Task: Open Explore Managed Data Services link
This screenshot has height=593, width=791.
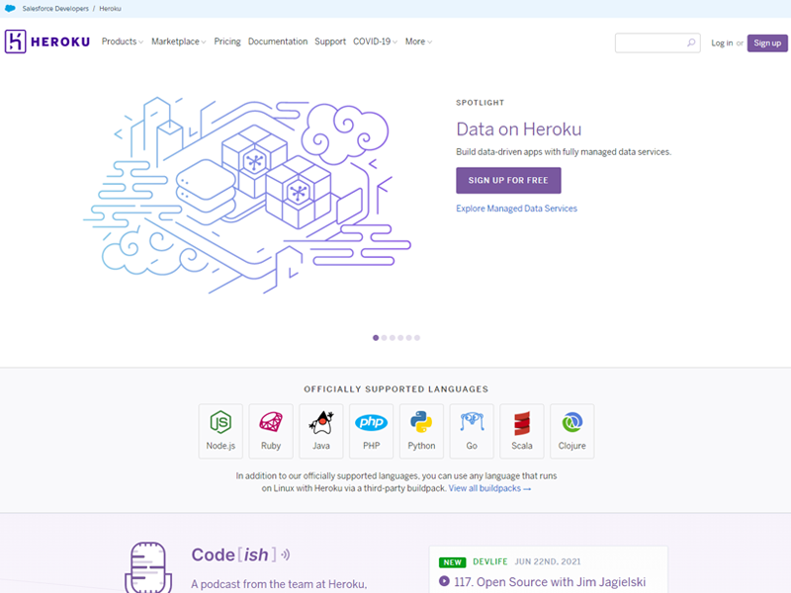Action: (516, 209)
